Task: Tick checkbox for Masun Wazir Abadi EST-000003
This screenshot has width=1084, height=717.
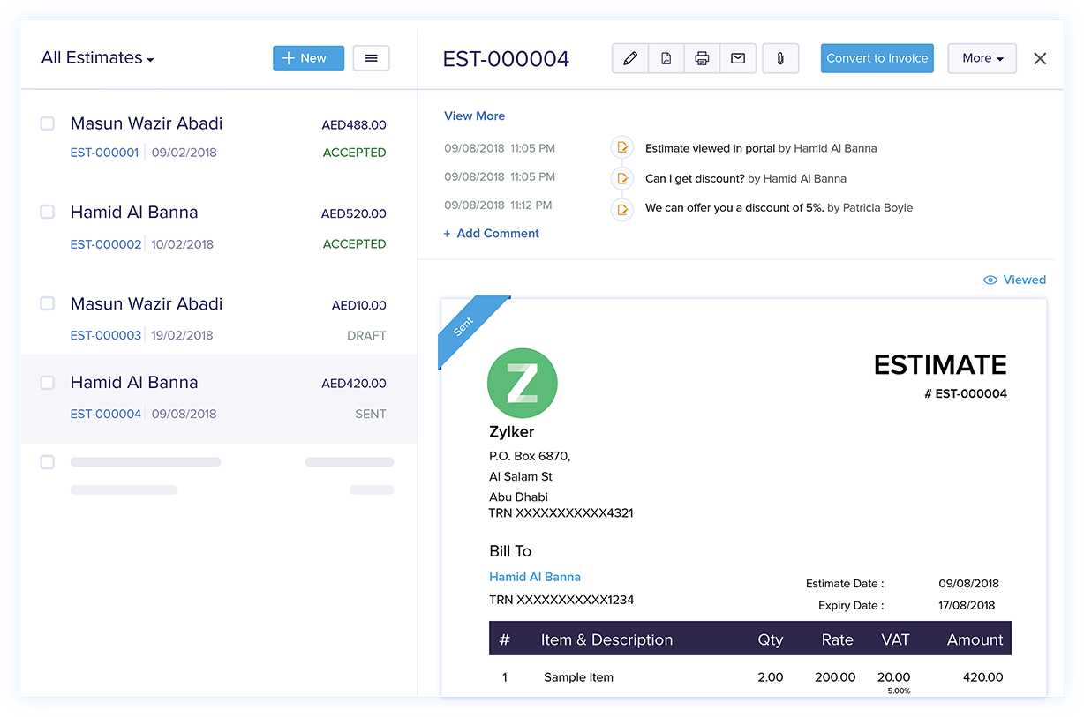Action: point(48,303)
